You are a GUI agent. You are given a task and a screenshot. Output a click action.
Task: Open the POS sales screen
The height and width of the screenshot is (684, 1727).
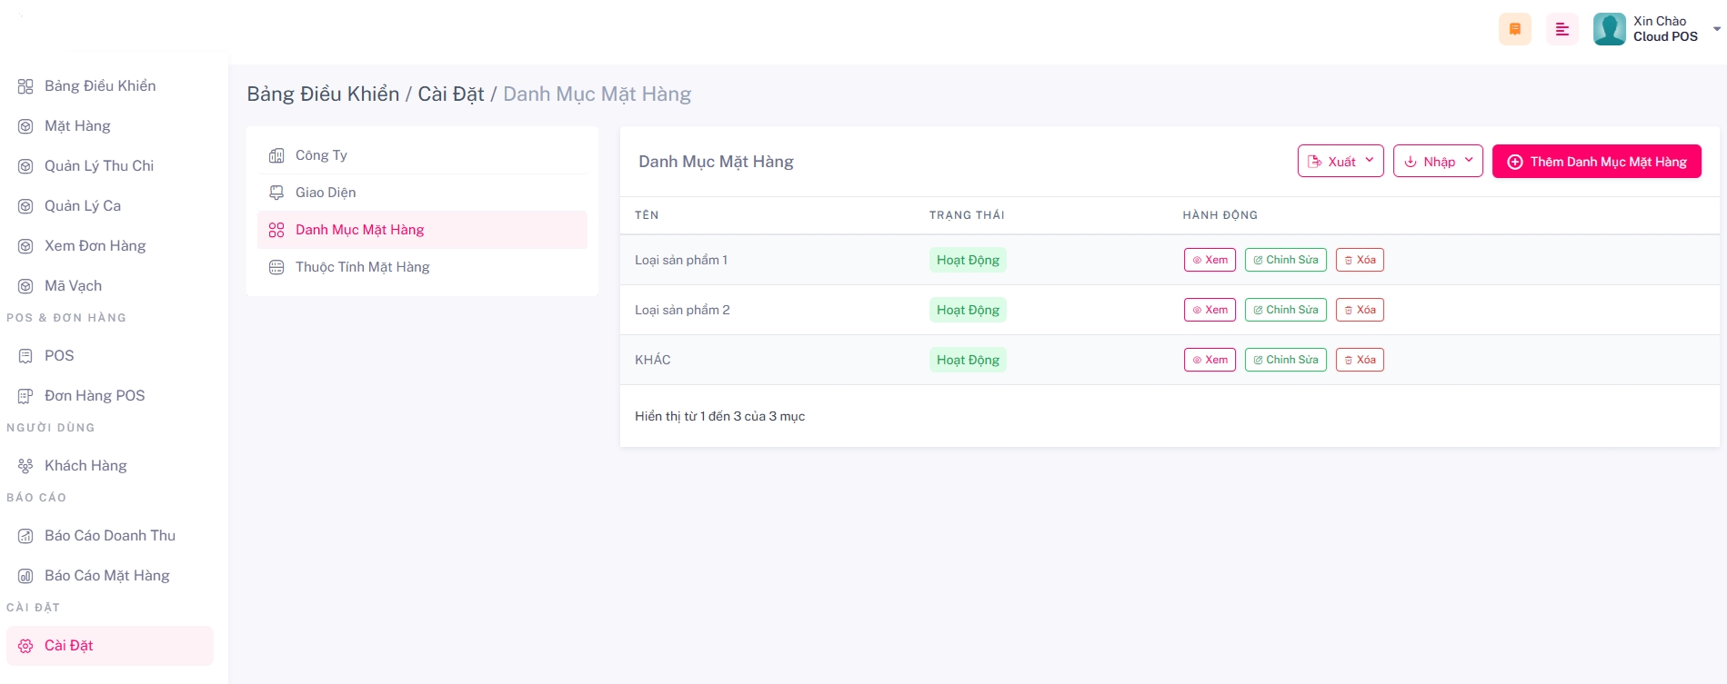point(59,356)
